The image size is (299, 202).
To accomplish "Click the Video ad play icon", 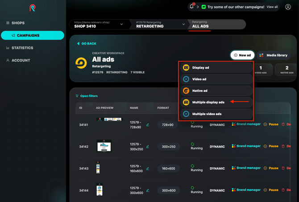I will 186,79.
